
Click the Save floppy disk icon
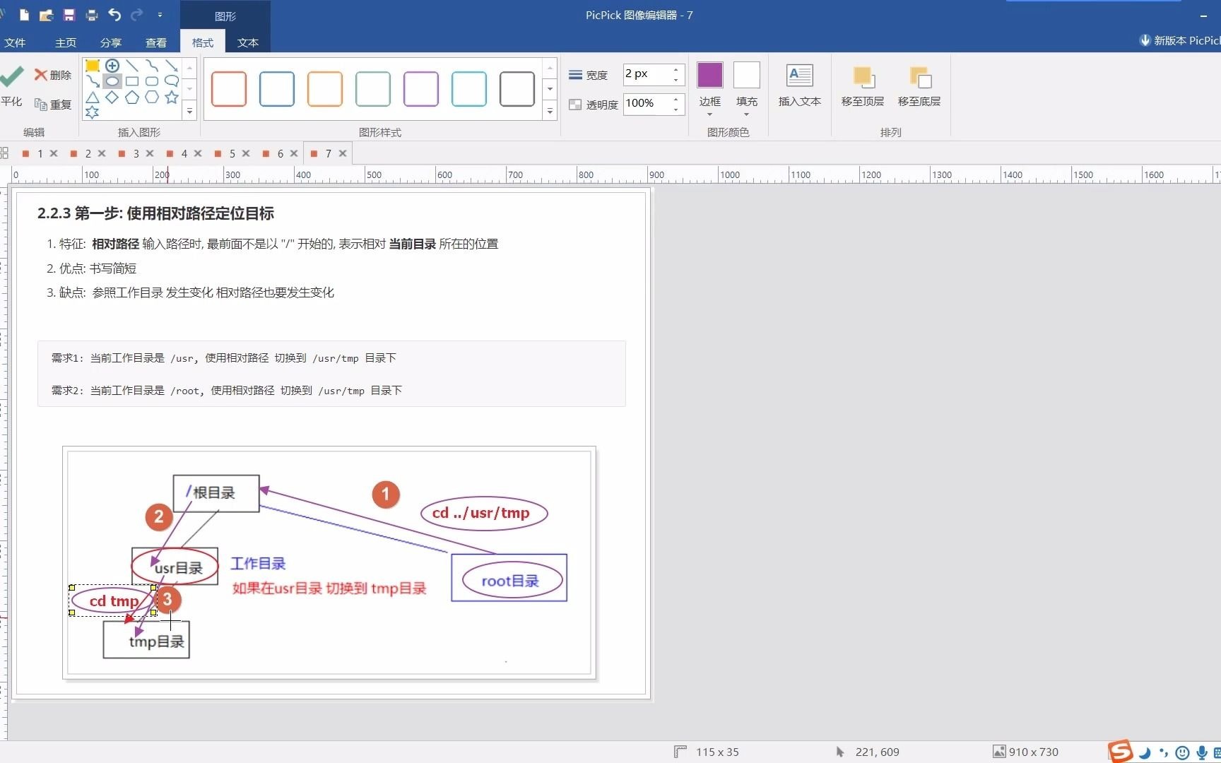point(69,15)
